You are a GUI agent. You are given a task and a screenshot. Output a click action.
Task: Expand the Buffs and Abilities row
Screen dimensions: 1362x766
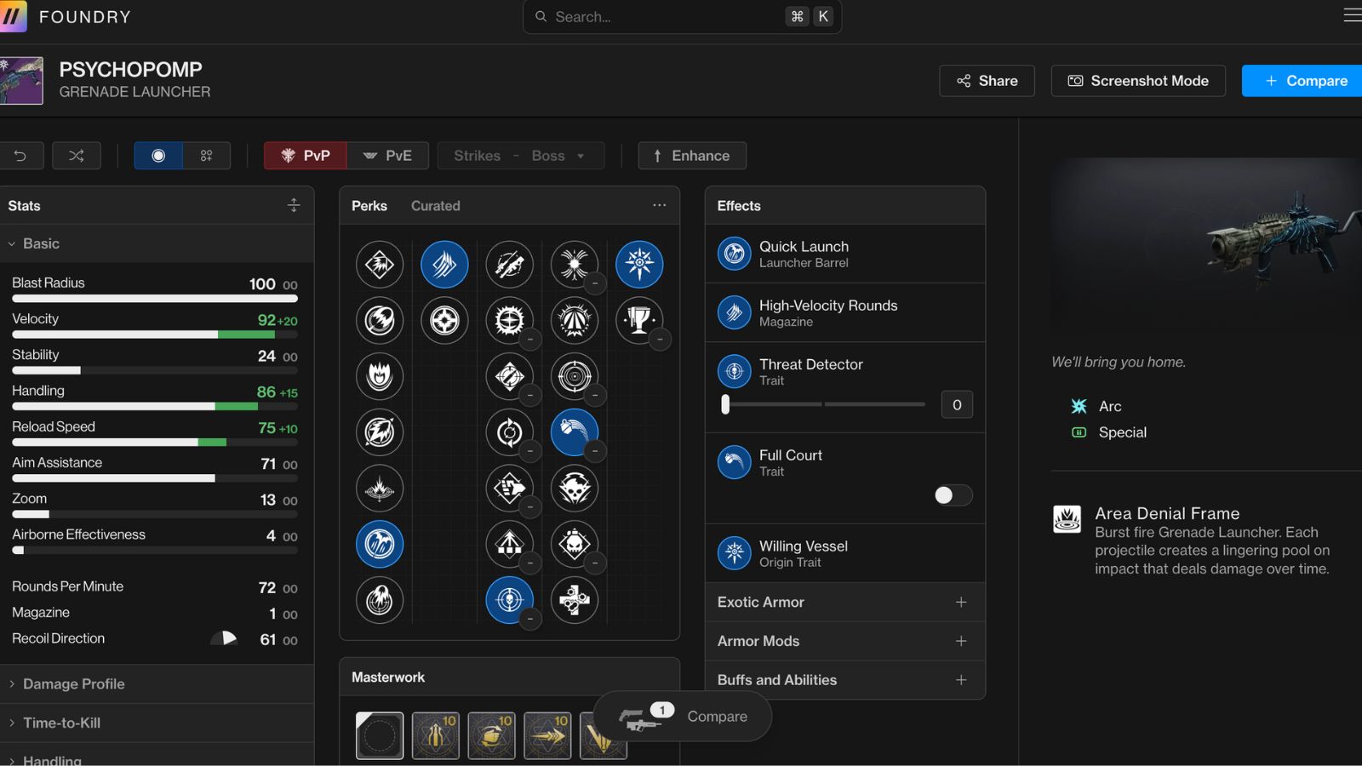(844, 680)
